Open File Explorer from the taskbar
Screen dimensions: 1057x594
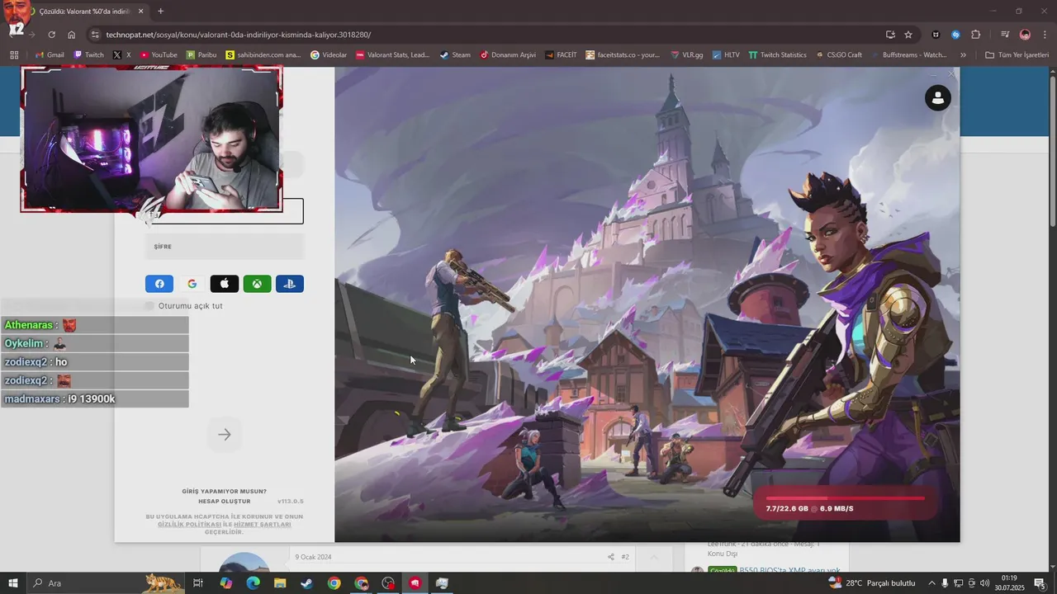coord(280,583)
